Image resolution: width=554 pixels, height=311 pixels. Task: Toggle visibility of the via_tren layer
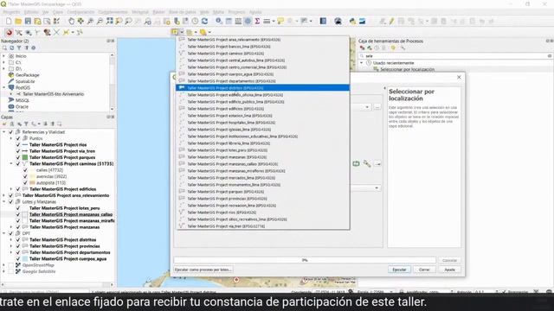point(18,151)
